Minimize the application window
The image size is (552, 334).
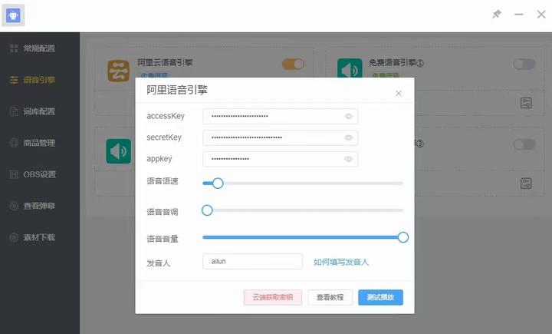(x=518, y=15)
